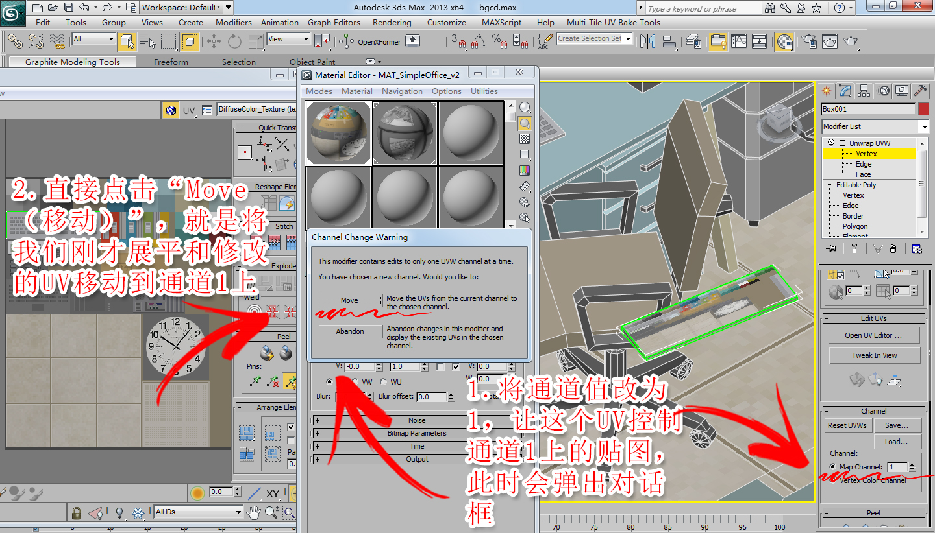Select the WU radio button in Material Editor
This screenshot has height=533, width=935.
pyautogui.click(x=384, y=382)
